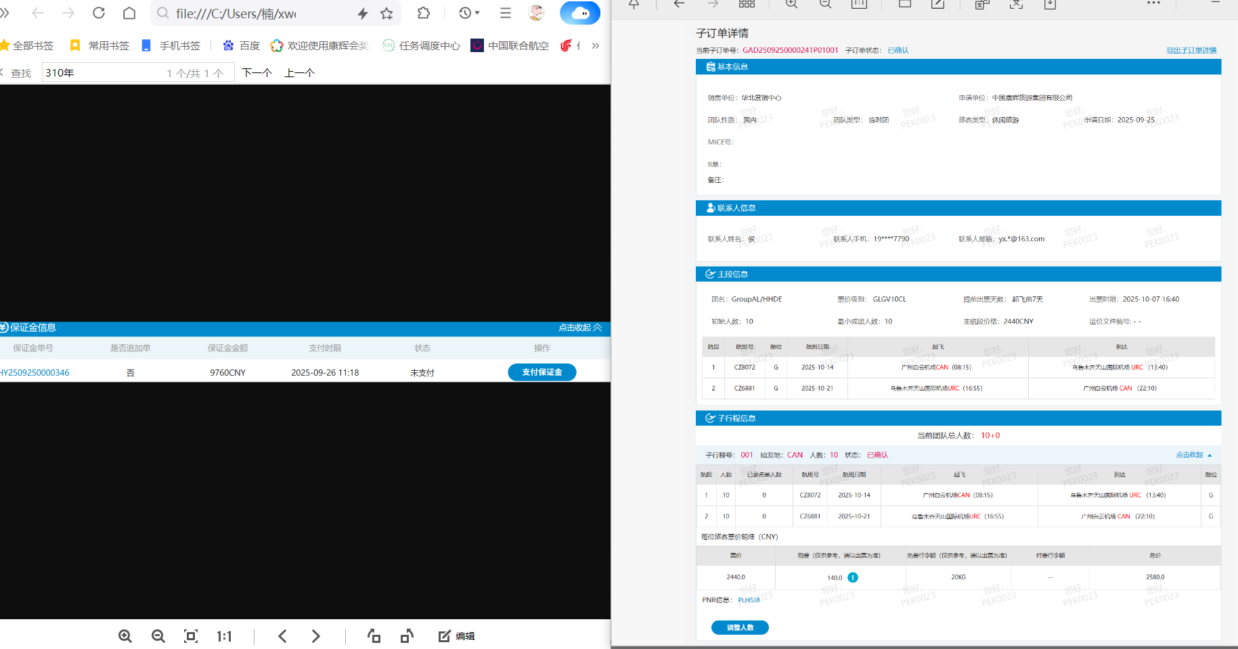Click the fit-to-window icon in viewer toolbar
Screen dimensions: 1238x649
(x=191, y=636)
